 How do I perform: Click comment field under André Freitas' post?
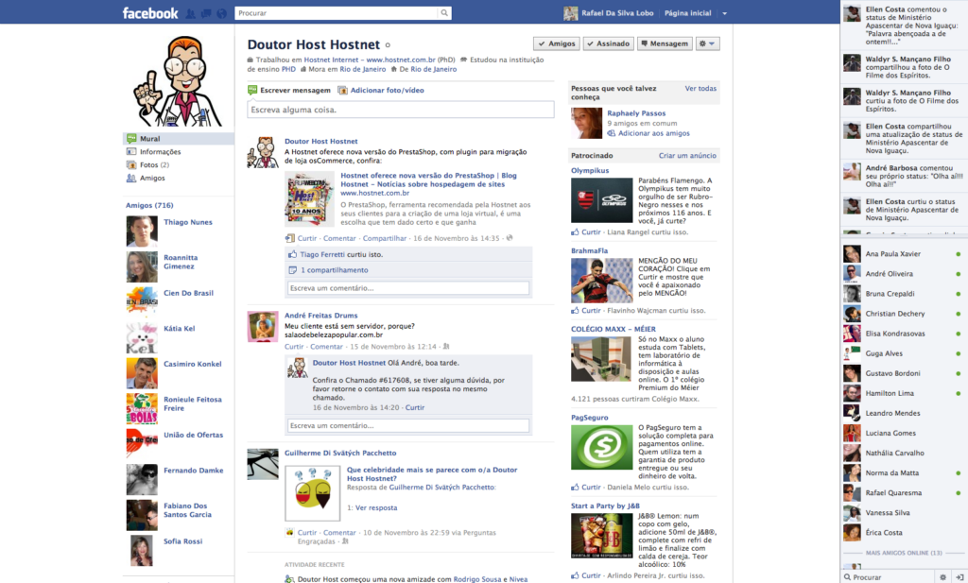[x=408, y=426]
